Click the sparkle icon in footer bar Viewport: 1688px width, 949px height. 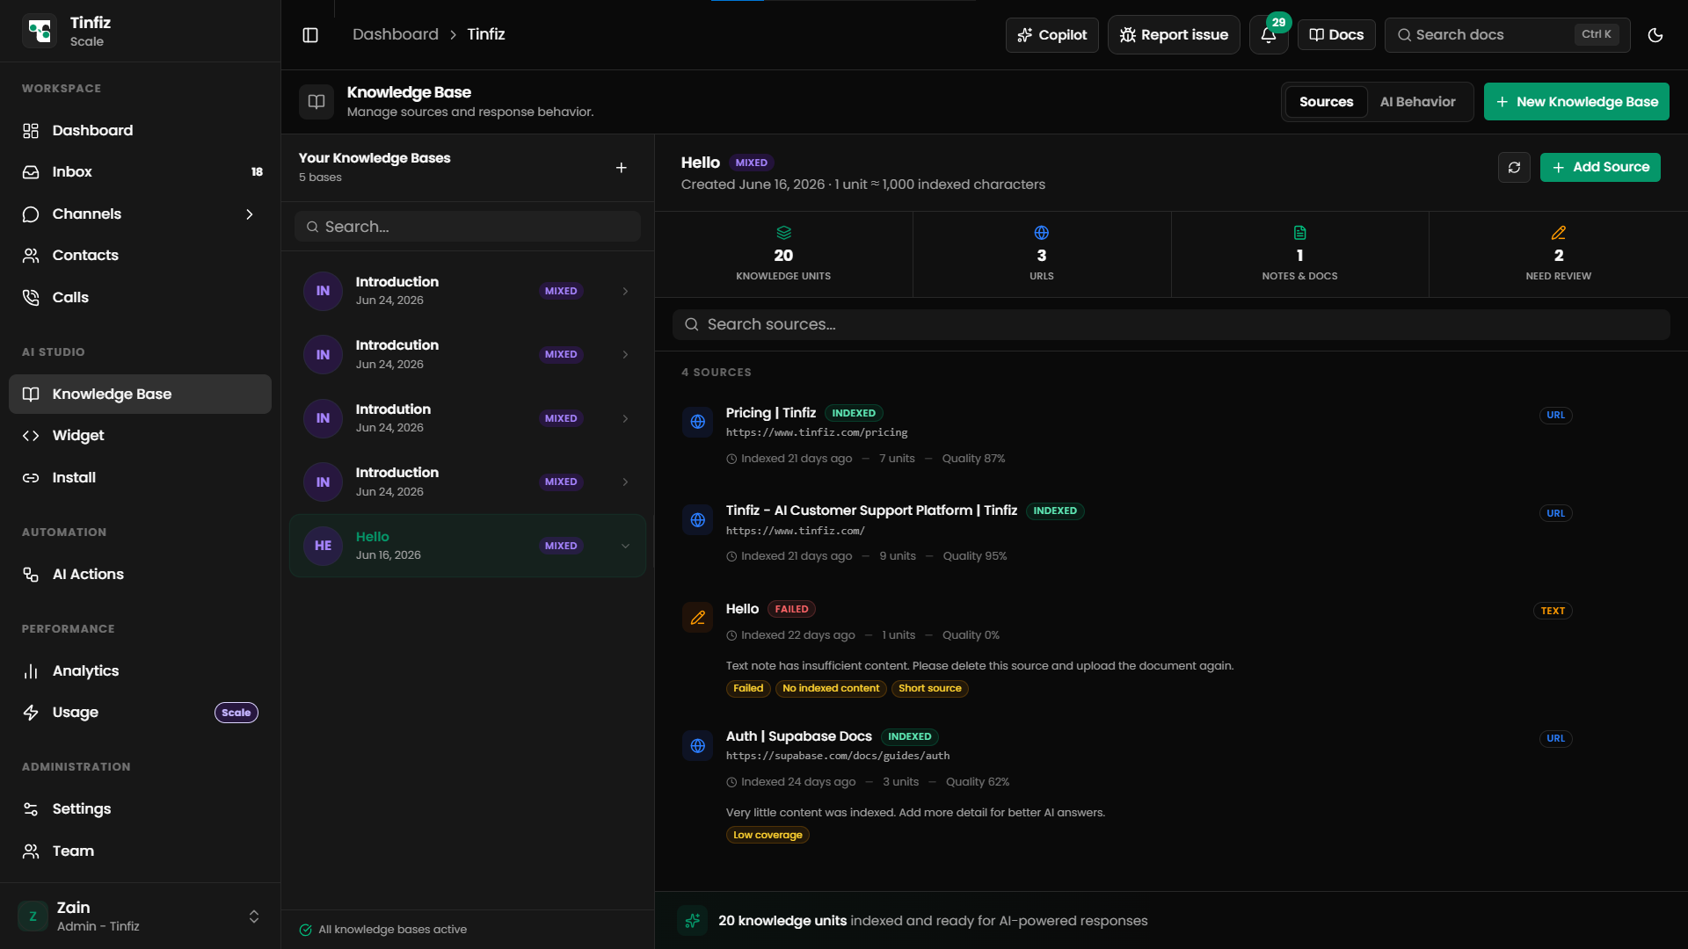click(x=693, y=921)
